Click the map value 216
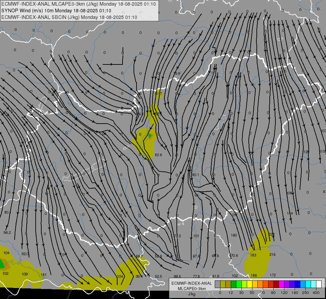Viewport: 326px width, 299px height. 272,254
